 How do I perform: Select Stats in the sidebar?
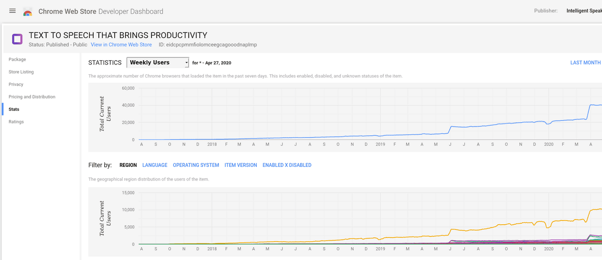pos(14,110)
